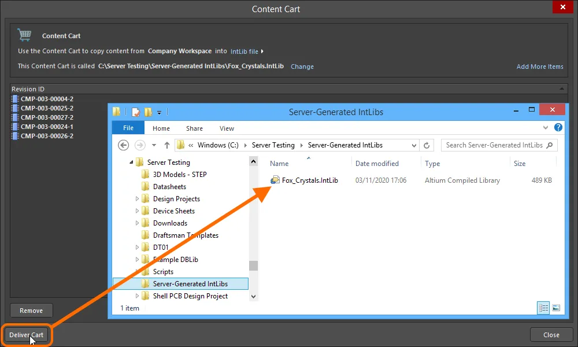
Task: Click the Deliver Cart button
Action: pos(26,335)
